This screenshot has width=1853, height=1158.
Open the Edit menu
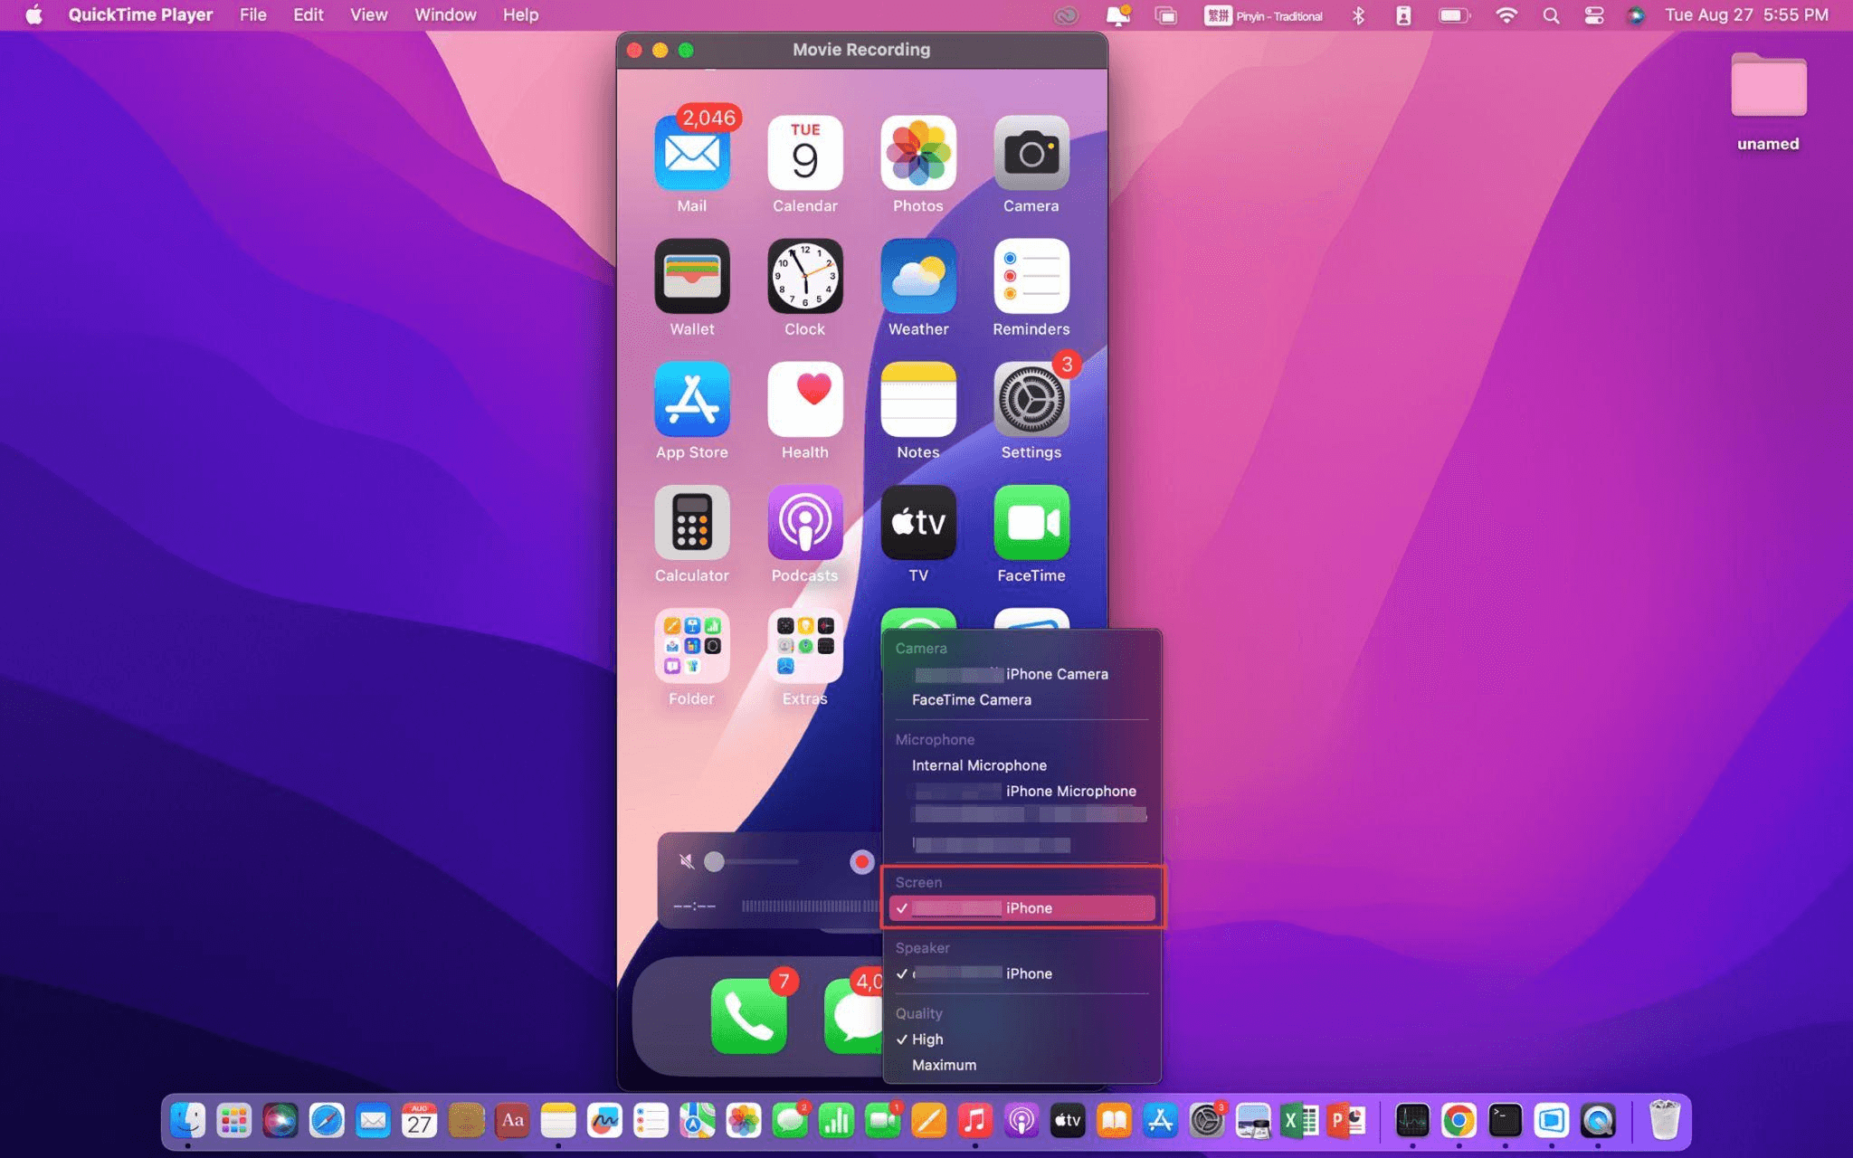tap(309, 15)
